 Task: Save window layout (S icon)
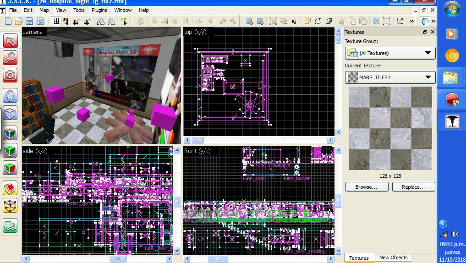click(111, 21)
